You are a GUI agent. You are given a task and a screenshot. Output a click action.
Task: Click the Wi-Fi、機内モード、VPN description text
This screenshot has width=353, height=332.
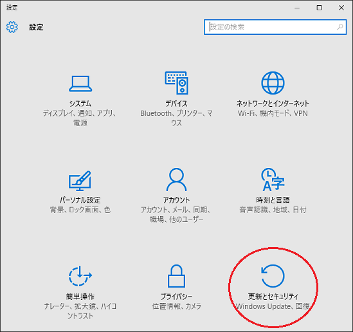(x=273, y=113)
